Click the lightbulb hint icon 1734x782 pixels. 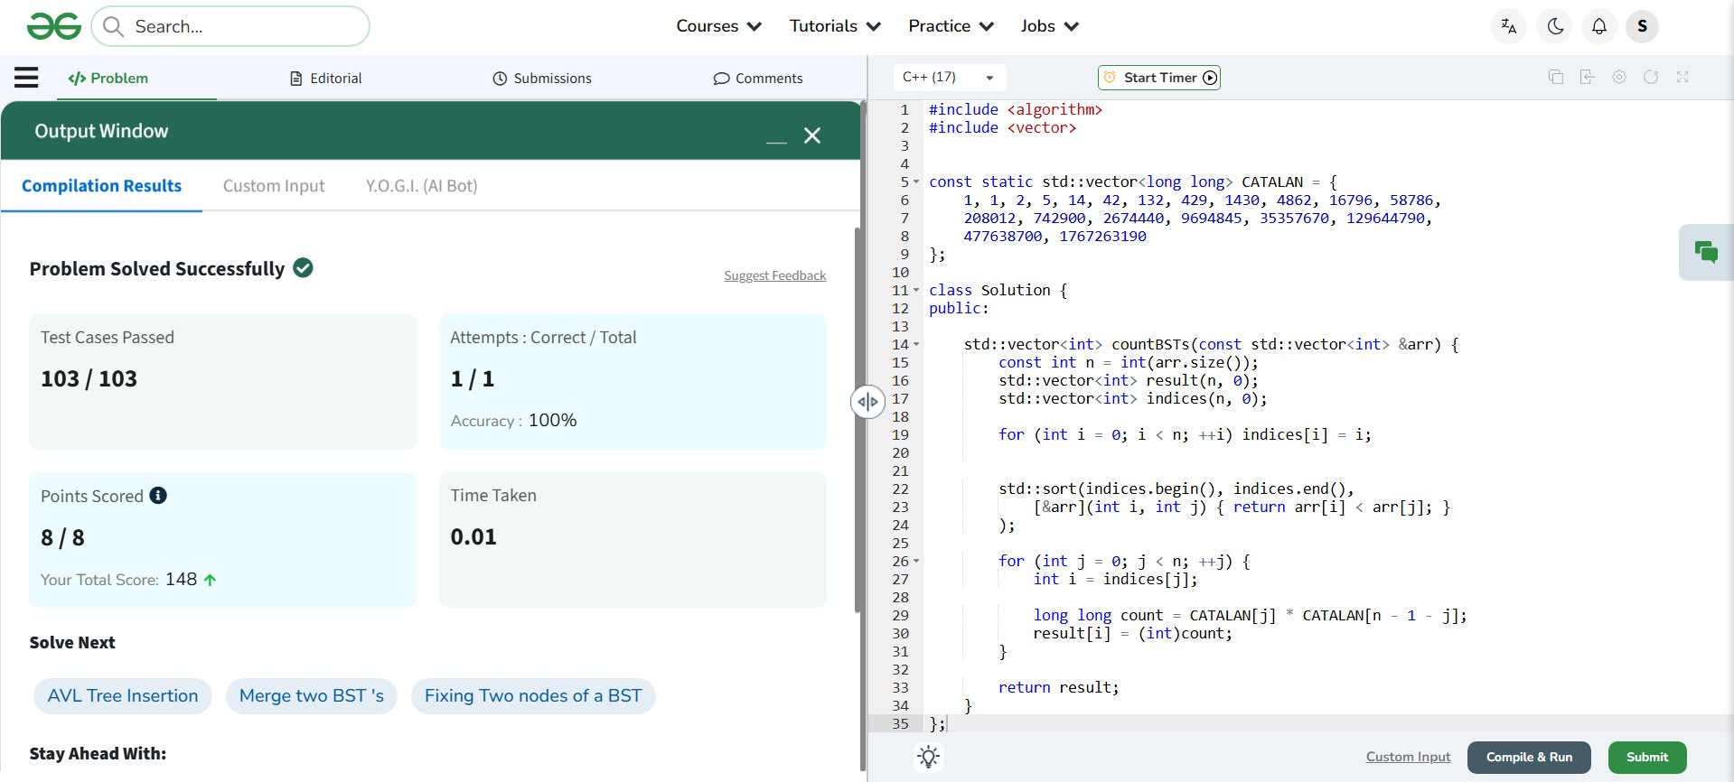[928, 757]
